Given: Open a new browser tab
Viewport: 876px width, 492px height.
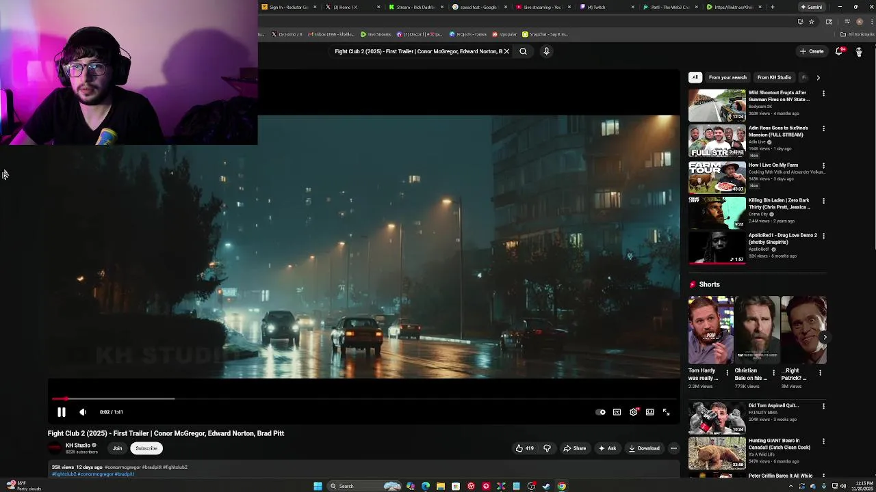Looking at the screenshot, I should tap(772, 7).
